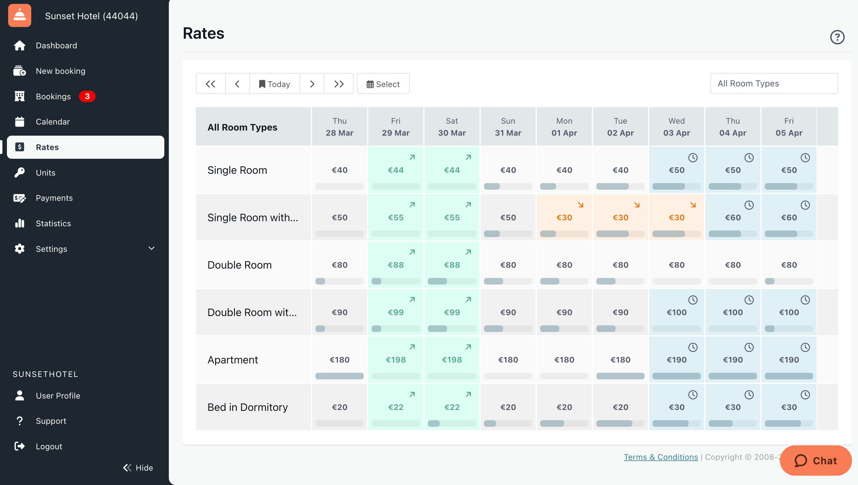Click the help question mark icon

point(837,37)
